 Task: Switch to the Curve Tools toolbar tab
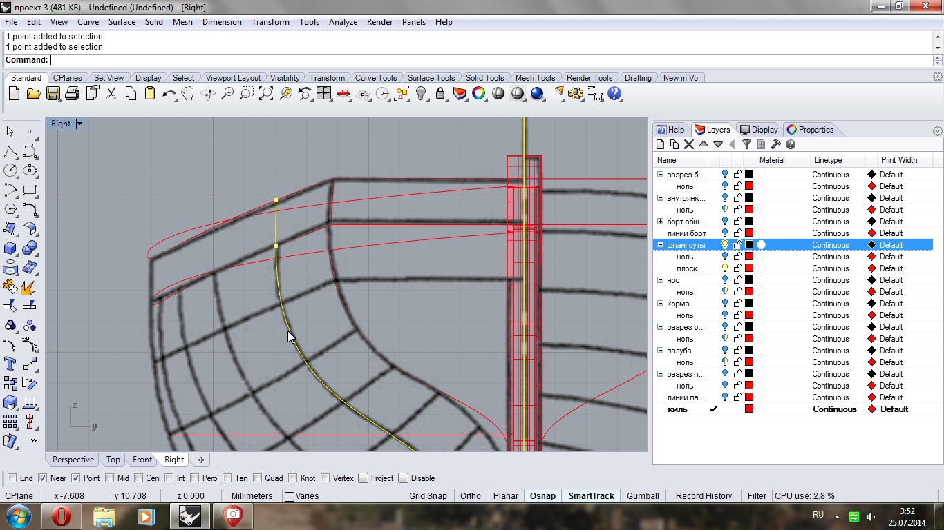[x=375, y=78]
